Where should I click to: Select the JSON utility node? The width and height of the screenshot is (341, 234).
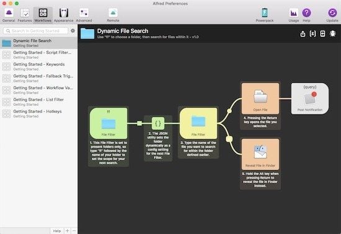point(158,123)
